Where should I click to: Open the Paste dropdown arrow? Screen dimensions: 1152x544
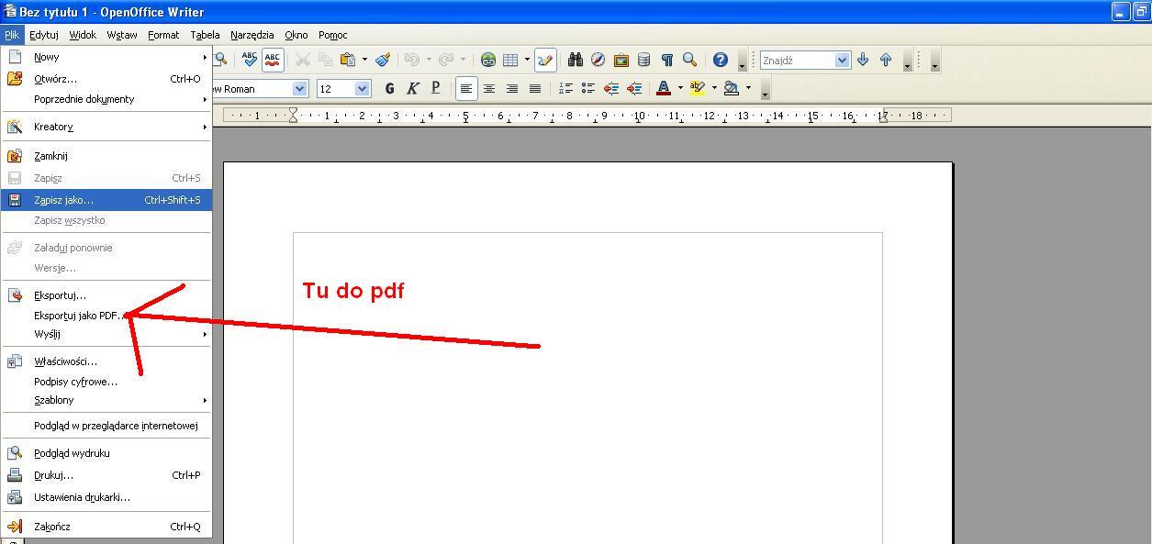(364, 60)
